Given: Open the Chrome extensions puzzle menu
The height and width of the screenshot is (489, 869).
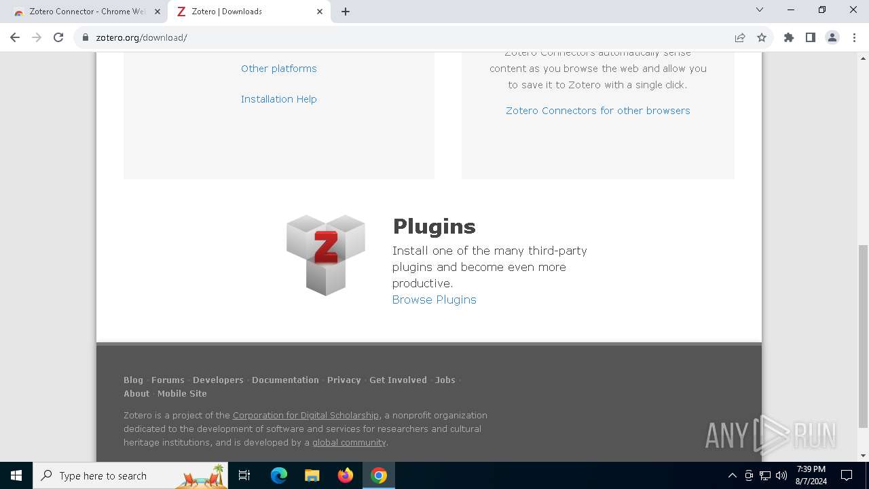Looking at the screenshot, I should (x=789, y=37).
